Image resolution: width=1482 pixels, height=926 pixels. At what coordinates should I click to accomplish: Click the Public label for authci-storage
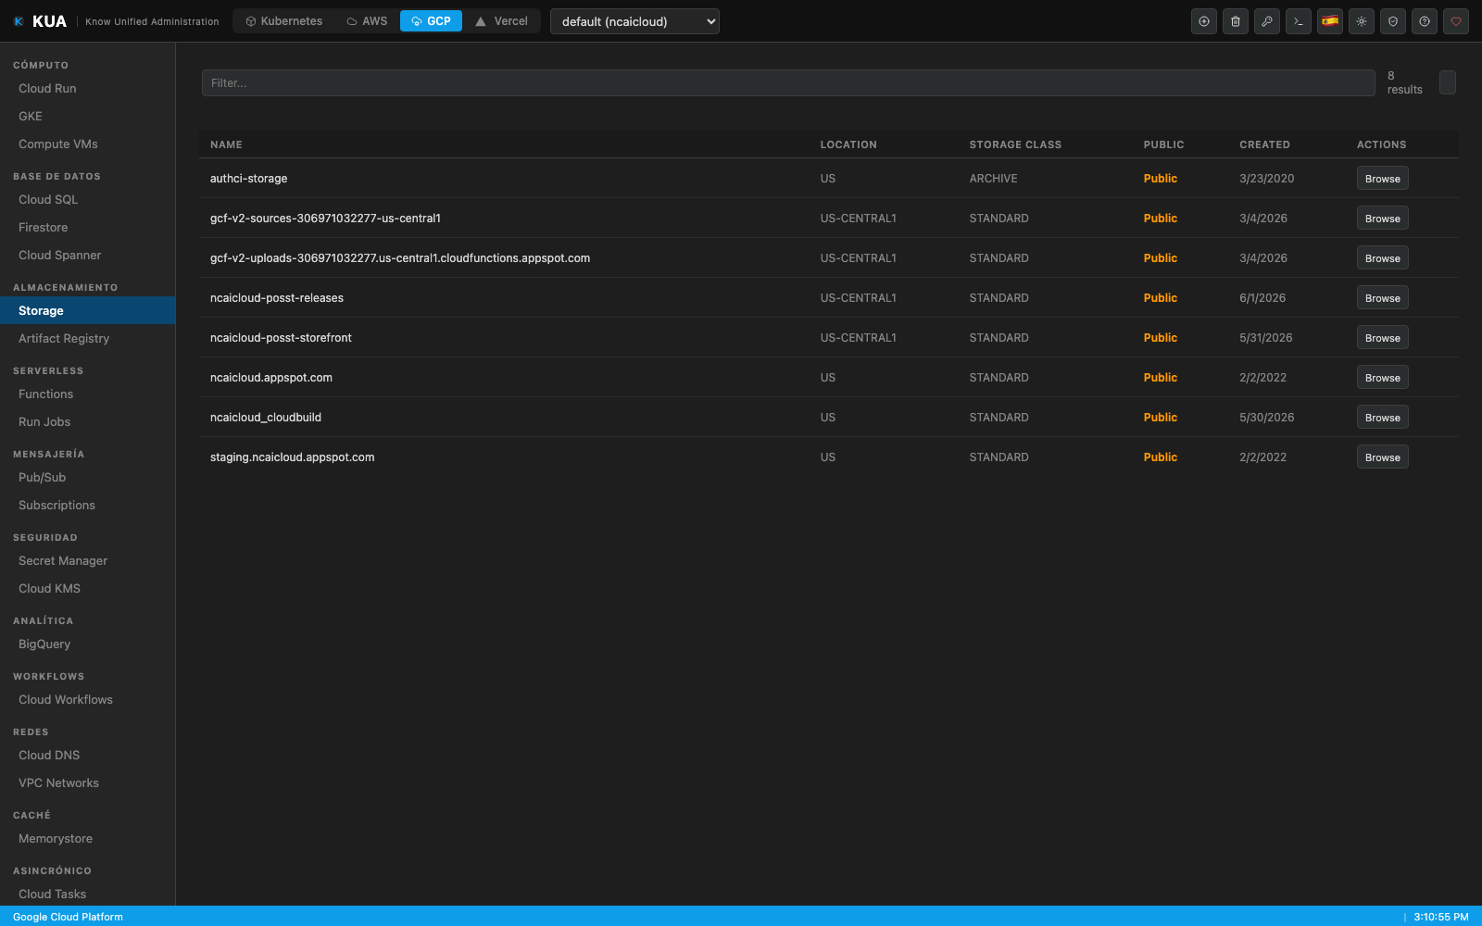(1161, 179)
